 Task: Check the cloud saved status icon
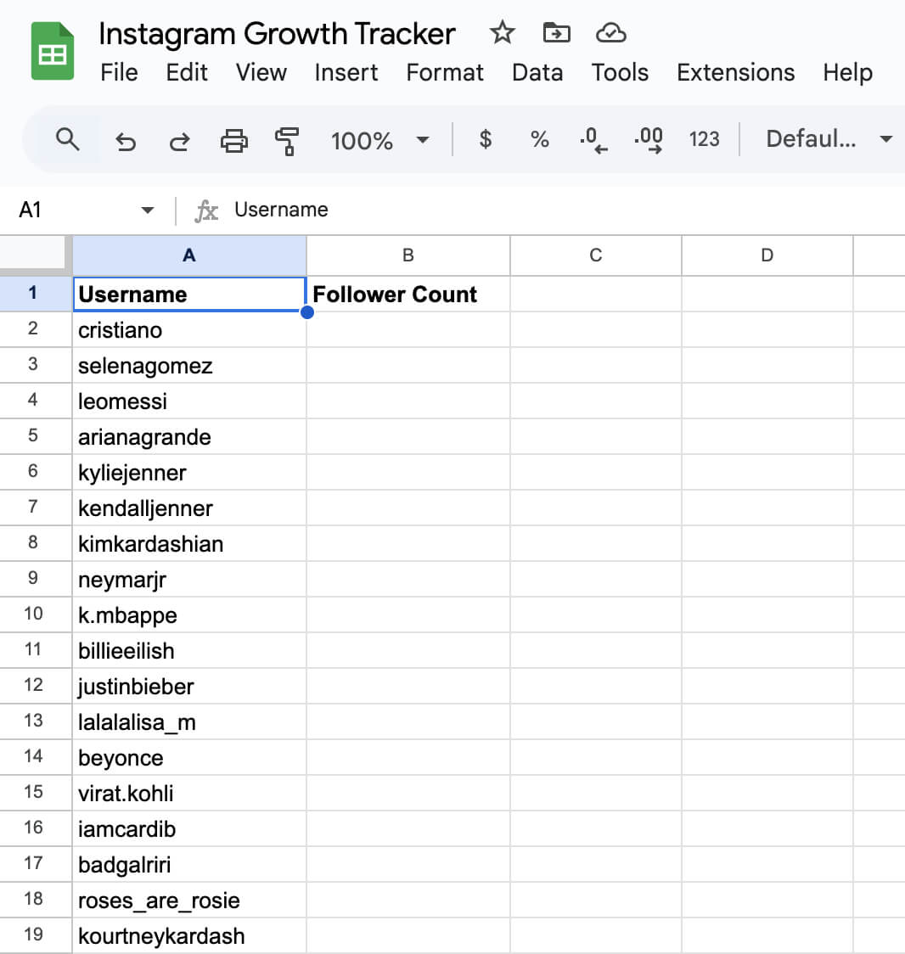(x=610, y=33)
